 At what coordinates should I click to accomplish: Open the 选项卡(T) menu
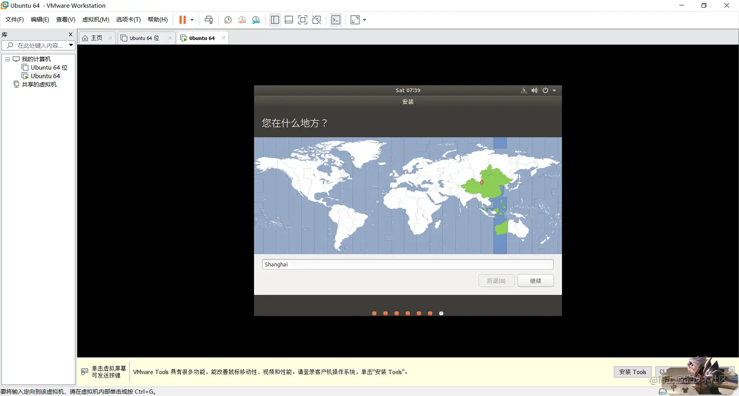pyautogui.click(x=129, y=20)
